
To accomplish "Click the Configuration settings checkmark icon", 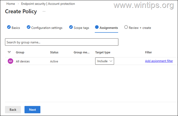I will pos(28,27).
